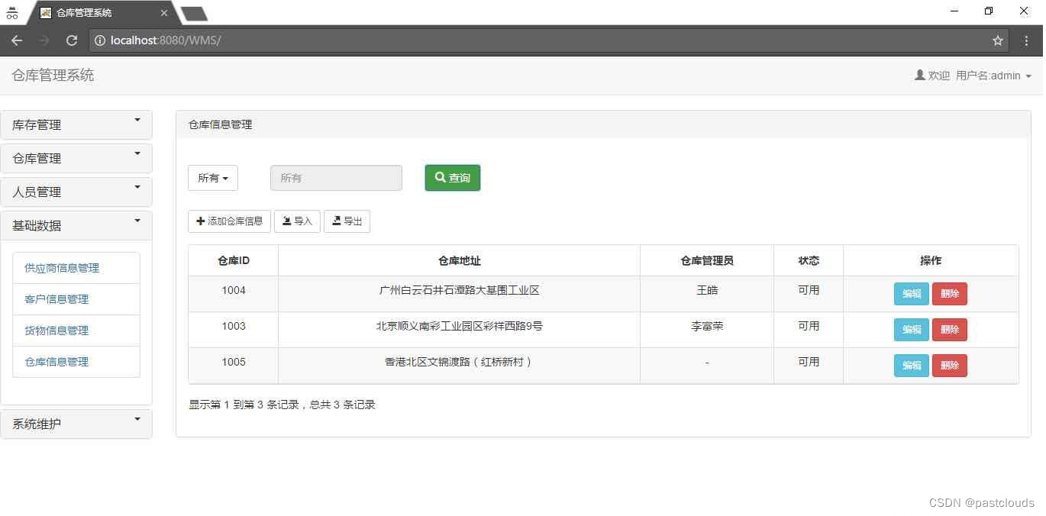Reload the current page

click(x=72, y=40)
